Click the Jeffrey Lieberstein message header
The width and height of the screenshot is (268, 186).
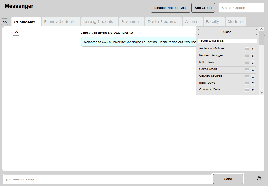tap(107, 33)
